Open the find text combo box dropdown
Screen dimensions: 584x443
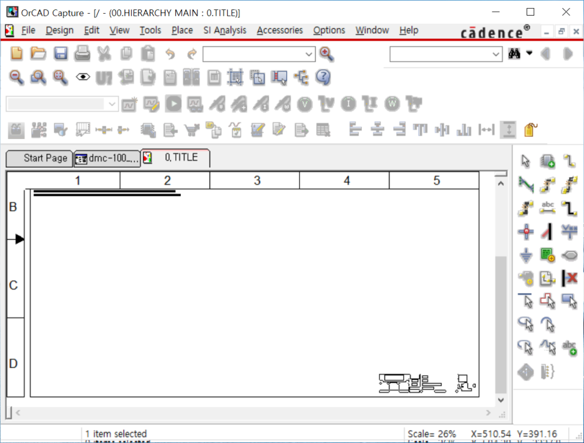[496, 54]
